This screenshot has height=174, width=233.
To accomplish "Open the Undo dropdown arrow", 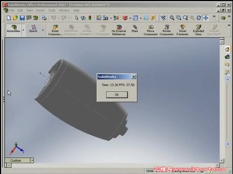I will (x=59, y=18).
